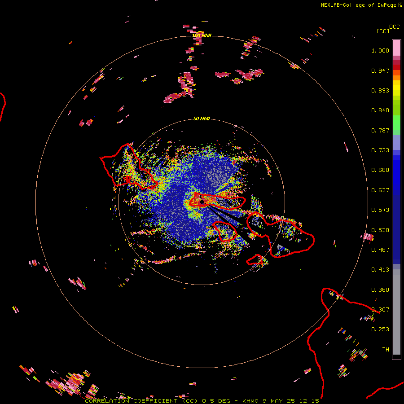Click the 0.573 color scale value
This screenshot has height=404, width=404.
[380, 210]
